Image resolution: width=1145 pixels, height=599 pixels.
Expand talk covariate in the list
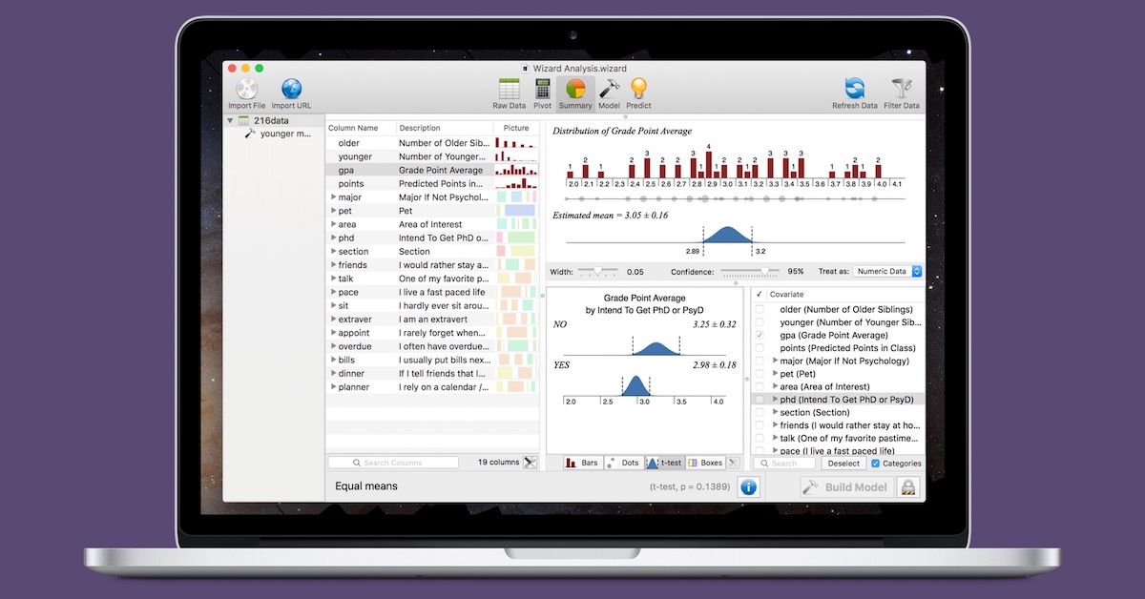[776, 439]
